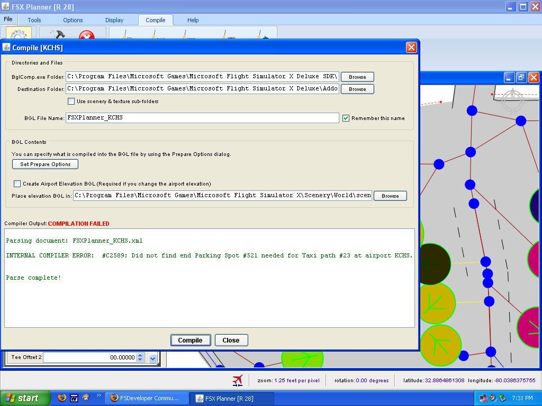Click the red airplane status bar icon
The width and height of the screenshot is (542, 406).
(238, 380)
